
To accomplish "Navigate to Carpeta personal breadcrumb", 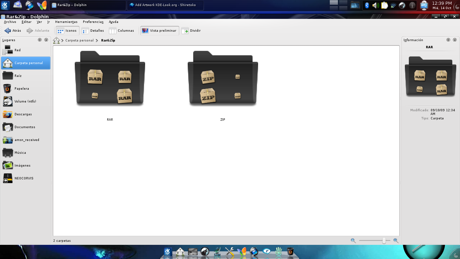I will 79,40.
